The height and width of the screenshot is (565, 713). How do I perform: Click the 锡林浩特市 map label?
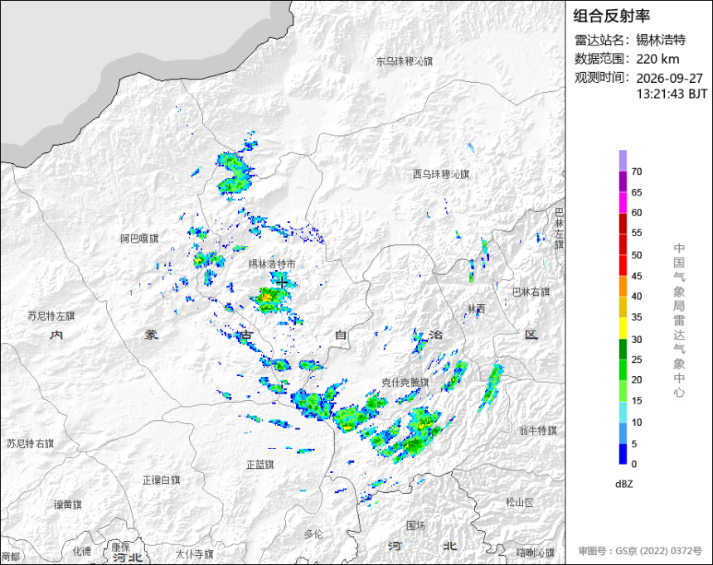(x=272, y=263)
